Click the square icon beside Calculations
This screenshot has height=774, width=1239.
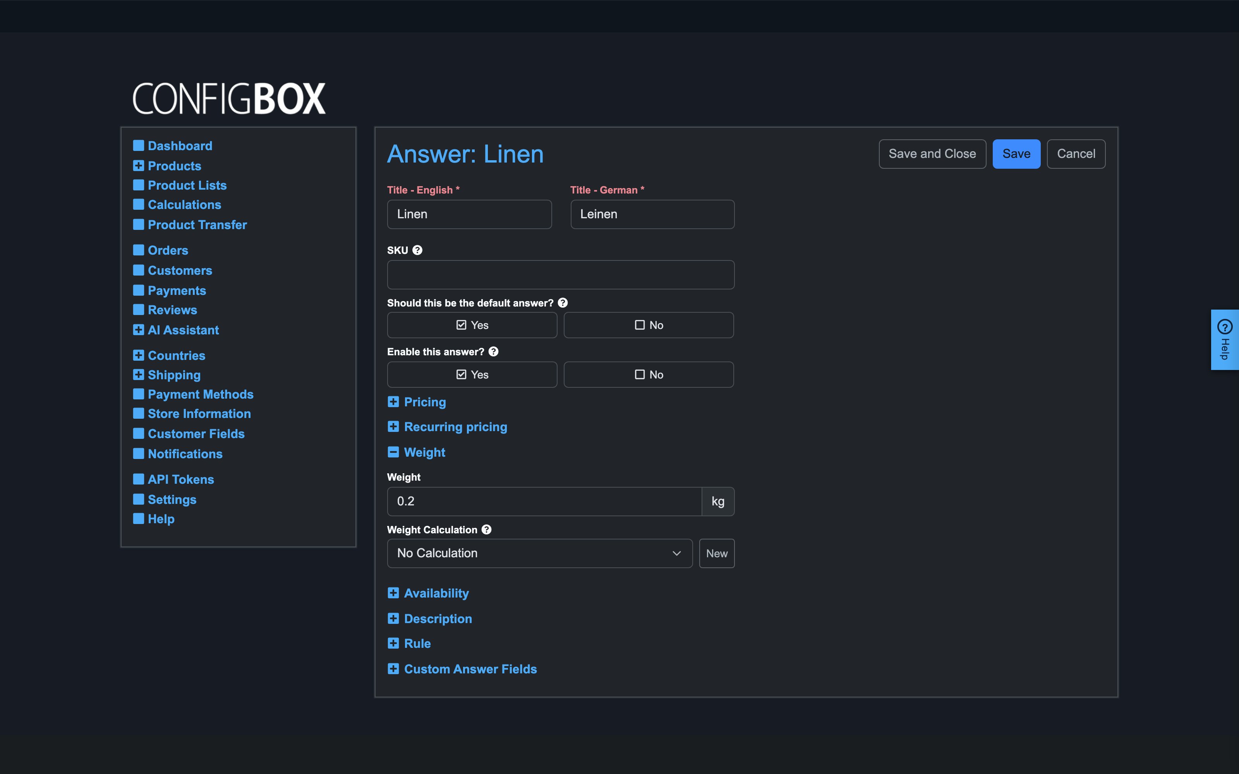coord(138,204)
